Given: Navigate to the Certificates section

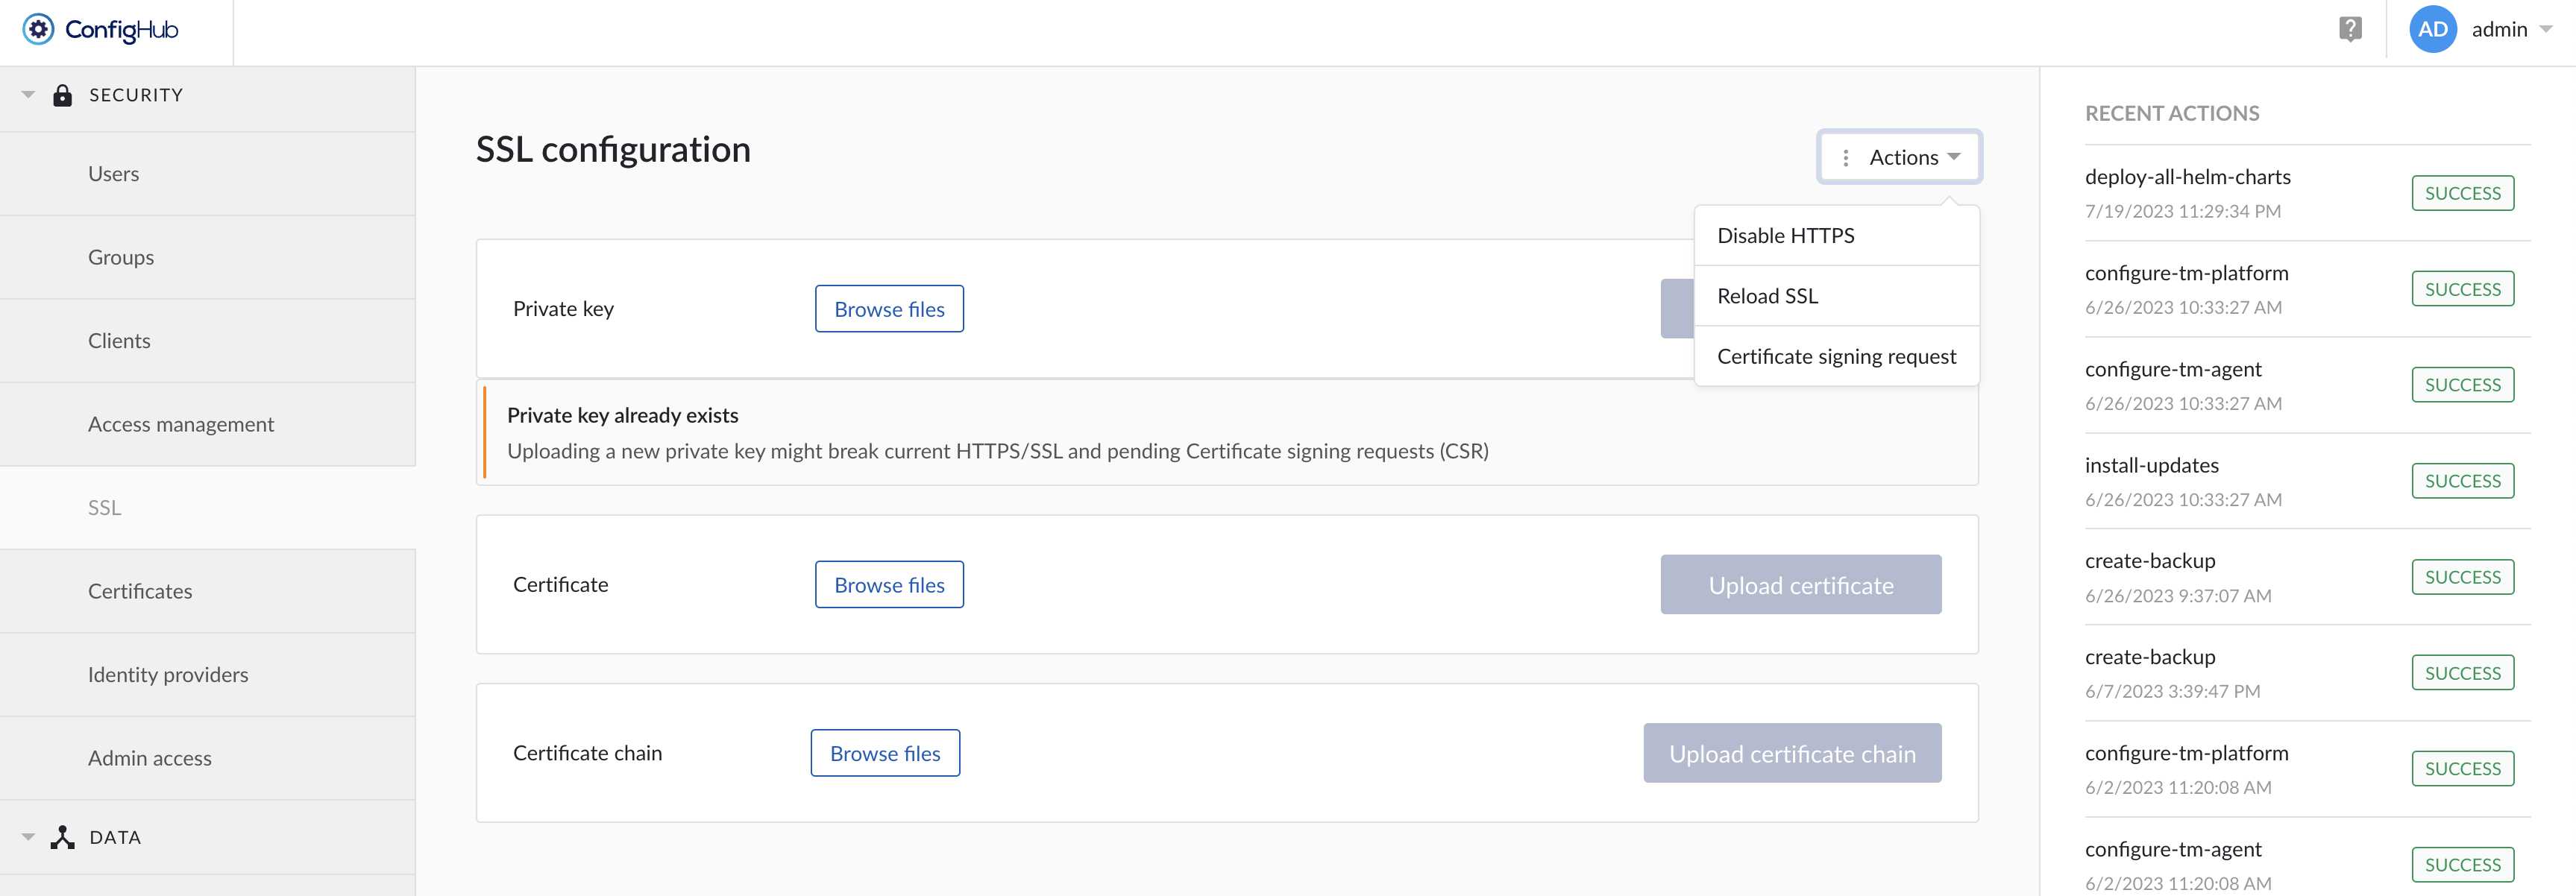Looking at the screenshot, I should (x=139, y=590).
